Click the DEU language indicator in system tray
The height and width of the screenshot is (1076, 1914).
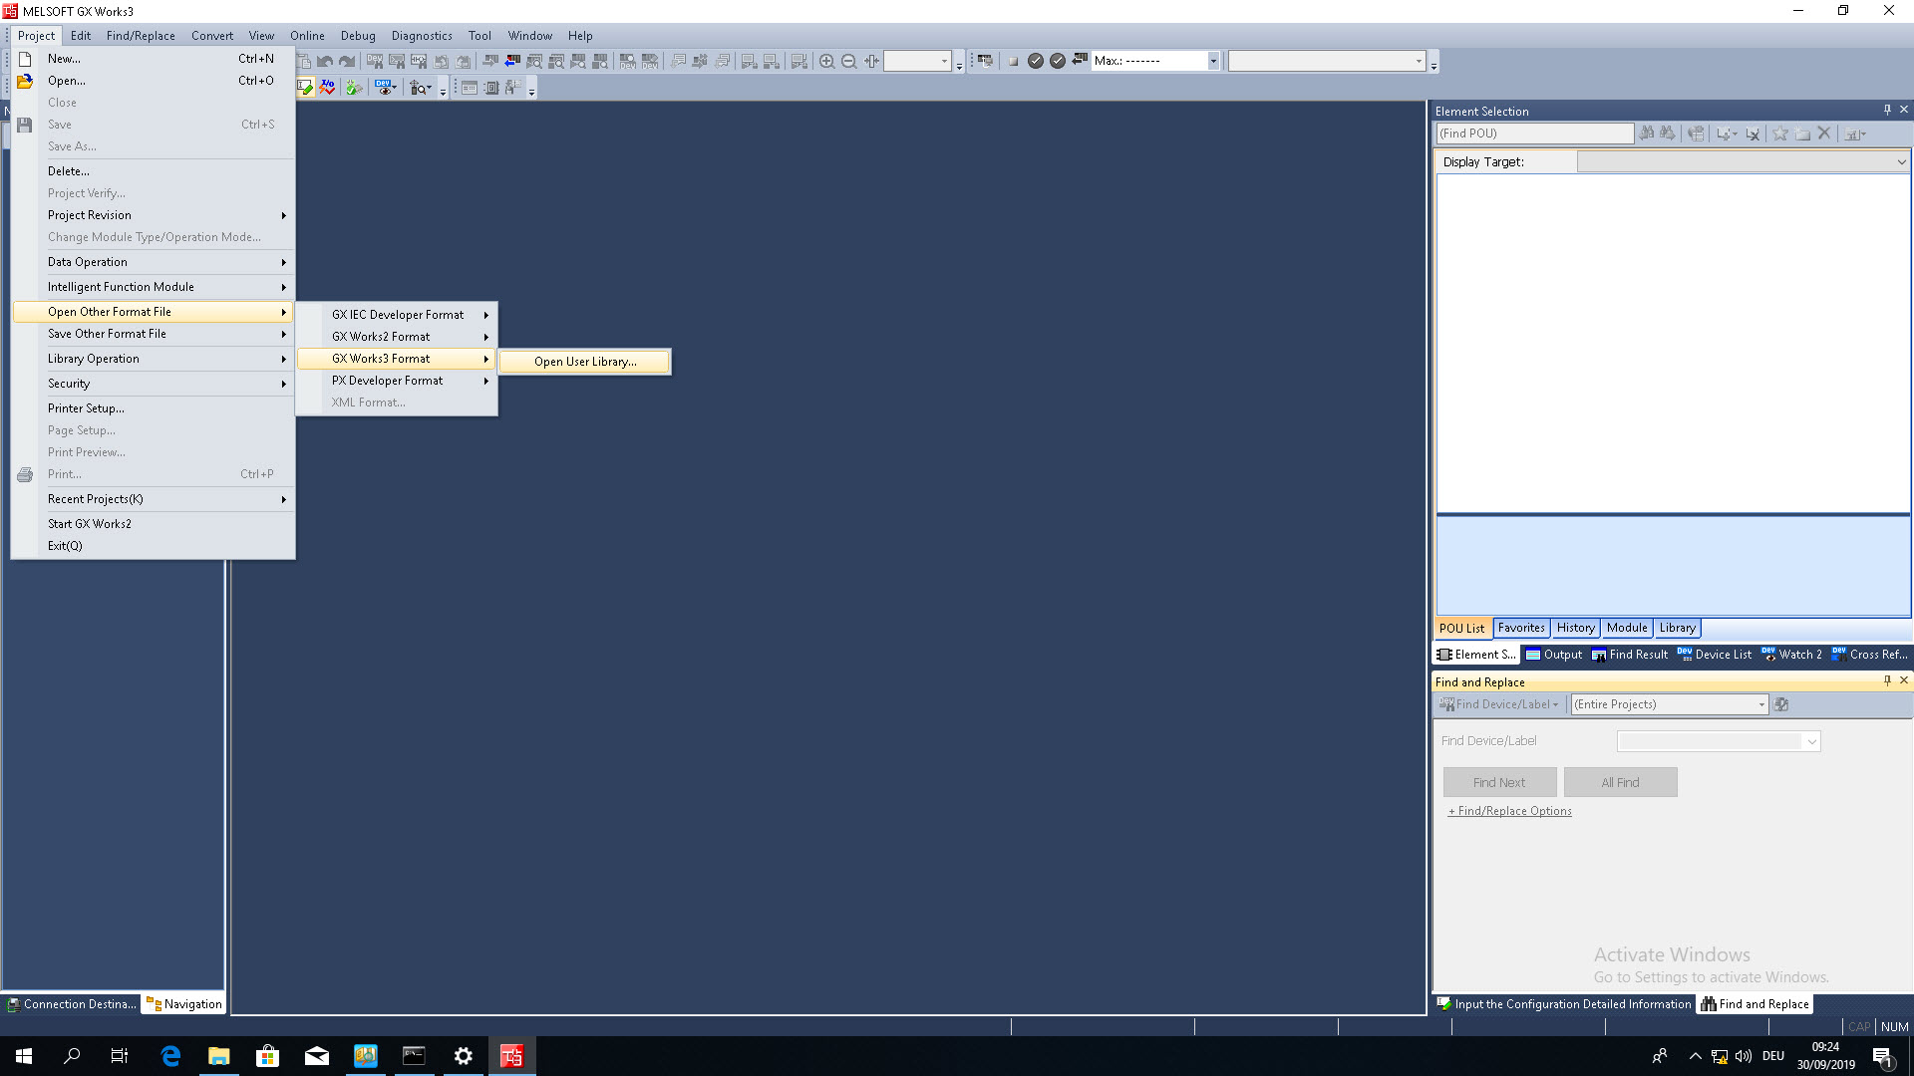click(1773, 1056)
